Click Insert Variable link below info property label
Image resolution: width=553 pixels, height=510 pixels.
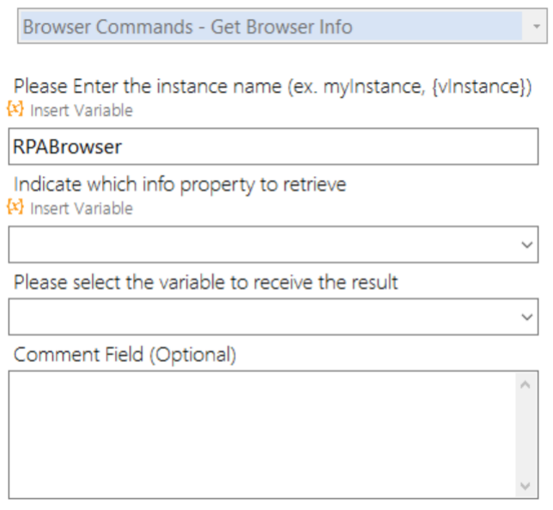82,208
